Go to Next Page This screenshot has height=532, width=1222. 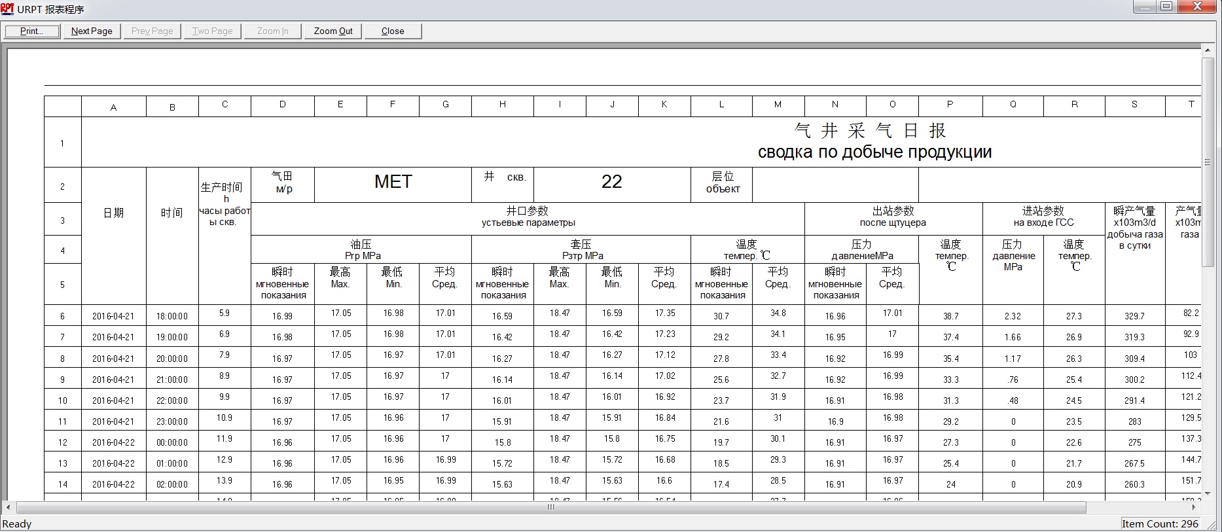coord(92,31)
